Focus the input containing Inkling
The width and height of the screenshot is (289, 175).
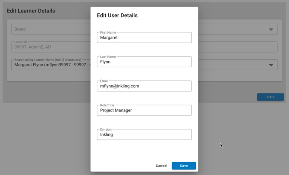144,134
